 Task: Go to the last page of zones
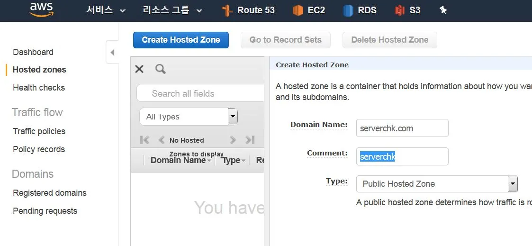coord(250,140)
